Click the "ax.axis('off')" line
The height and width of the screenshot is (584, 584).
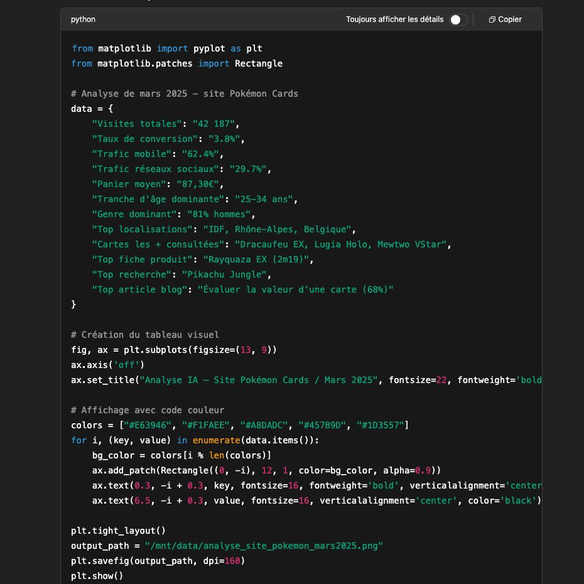tap(107, 365)
